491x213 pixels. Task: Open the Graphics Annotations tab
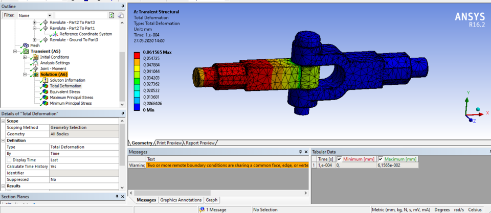point(181,200)
